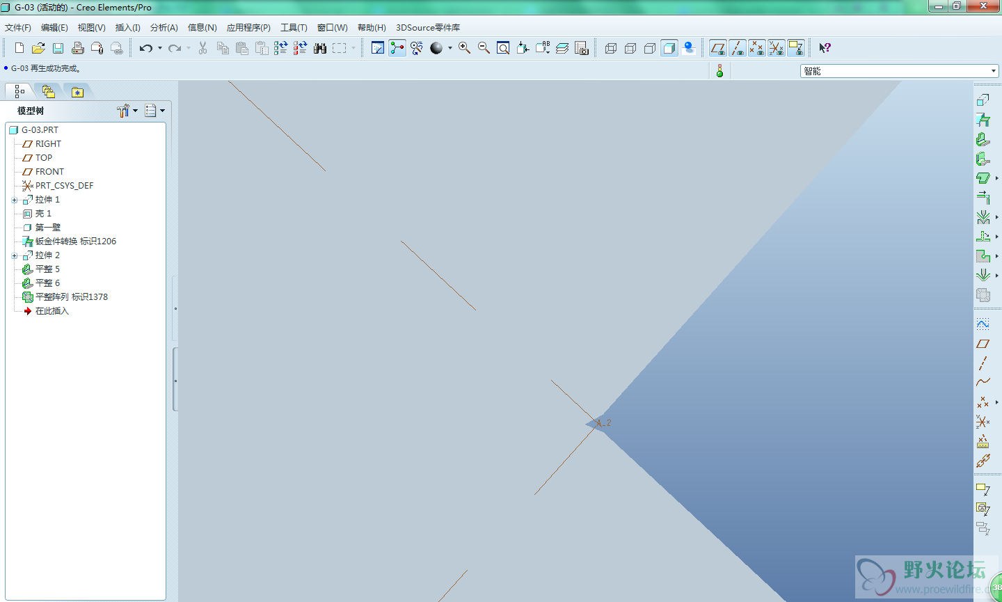Toggle datum axes display
This screenshot has height=602, width=1002.
point(738,48)
